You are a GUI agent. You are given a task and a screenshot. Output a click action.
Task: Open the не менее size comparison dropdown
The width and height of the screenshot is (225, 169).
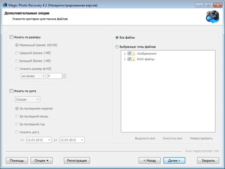coord(33,76)
